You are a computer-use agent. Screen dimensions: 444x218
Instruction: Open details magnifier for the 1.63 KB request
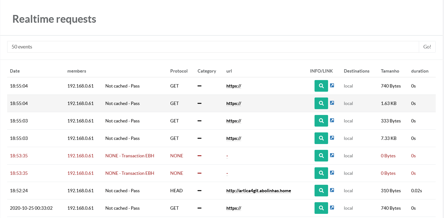321,103
